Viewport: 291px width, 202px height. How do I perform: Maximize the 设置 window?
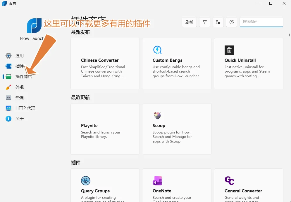(271, 3)
